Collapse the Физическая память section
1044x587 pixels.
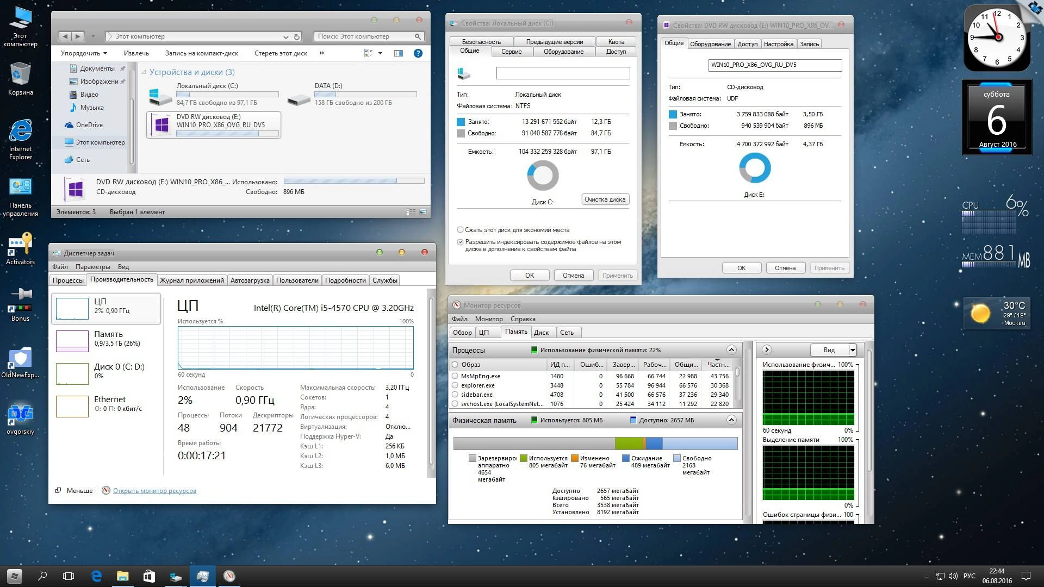coord(731,420)
